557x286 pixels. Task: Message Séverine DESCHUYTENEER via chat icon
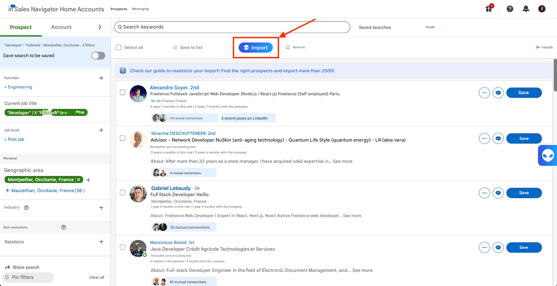click(498, 138)
